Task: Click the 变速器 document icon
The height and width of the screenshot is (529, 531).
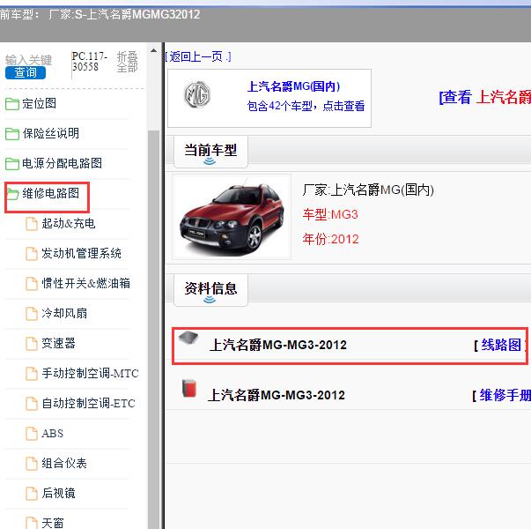Action: [32, 344]
